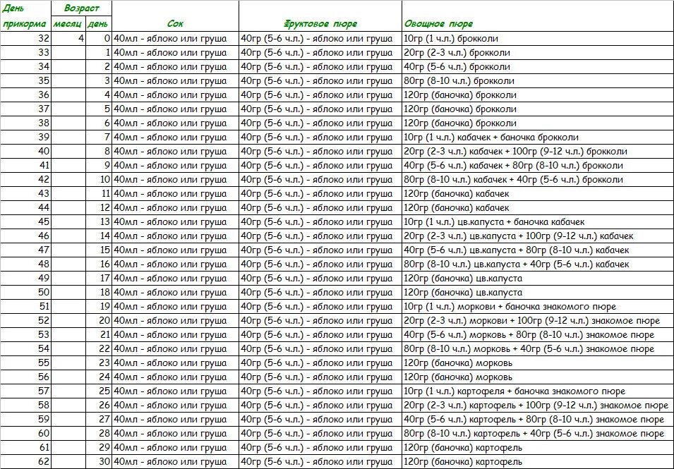Click cell '20гр (2-3 ч.л.) кабачек + 100гр брокколи'
Screen dimensions: 674x469
pyautogui.click(x=538, y=152)
